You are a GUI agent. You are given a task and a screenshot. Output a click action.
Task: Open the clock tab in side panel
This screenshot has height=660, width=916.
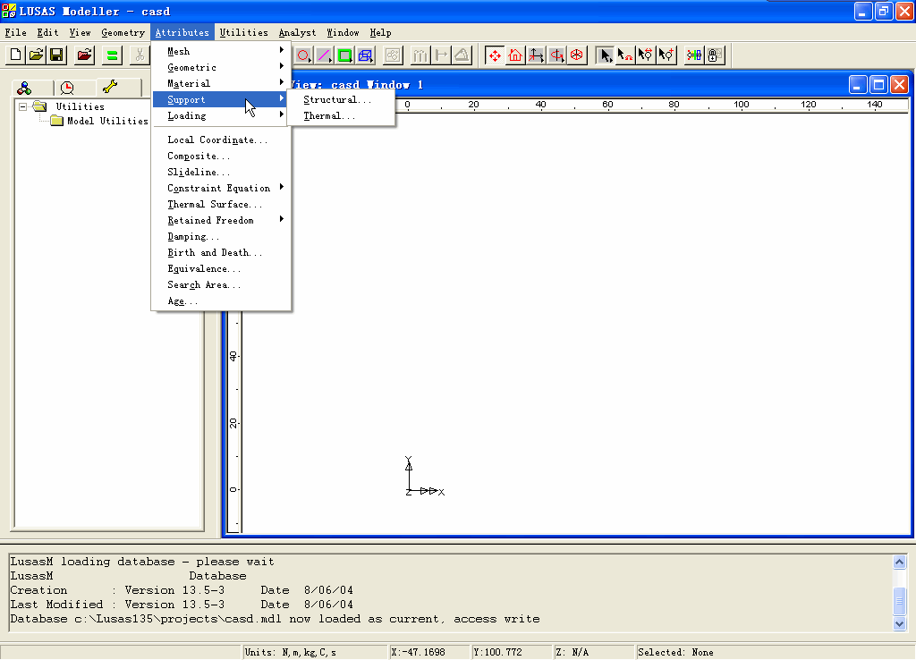[68, 89]
